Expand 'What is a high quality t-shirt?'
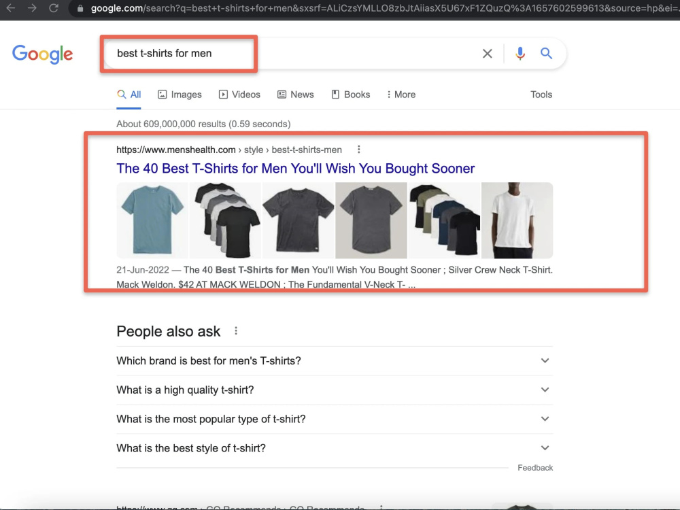The width and height of the screenshot is (680, 510). coord(335,390)
